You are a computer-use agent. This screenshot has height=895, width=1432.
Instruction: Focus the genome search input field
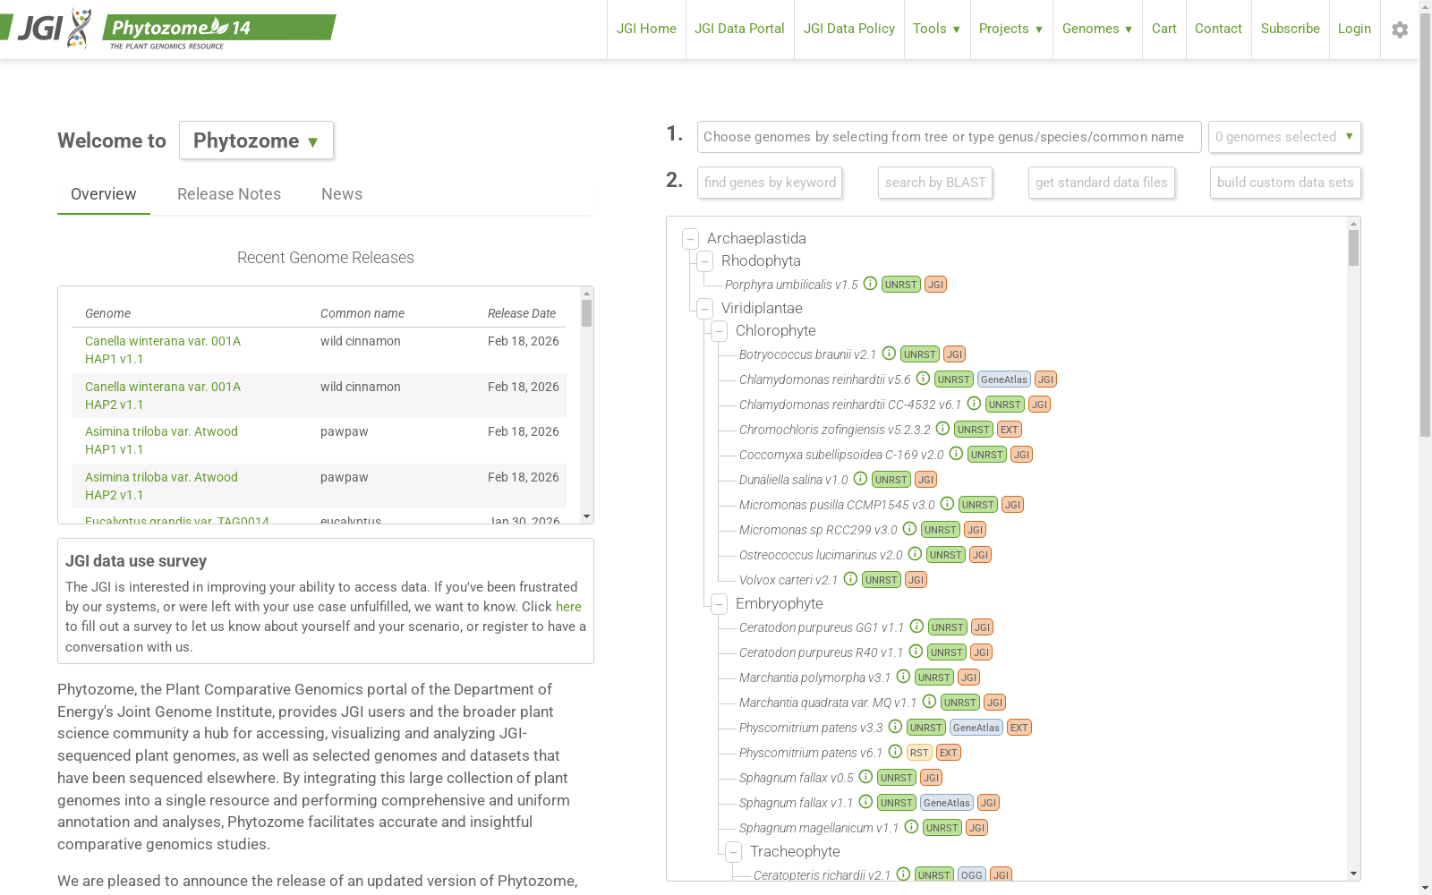point(949,137)
